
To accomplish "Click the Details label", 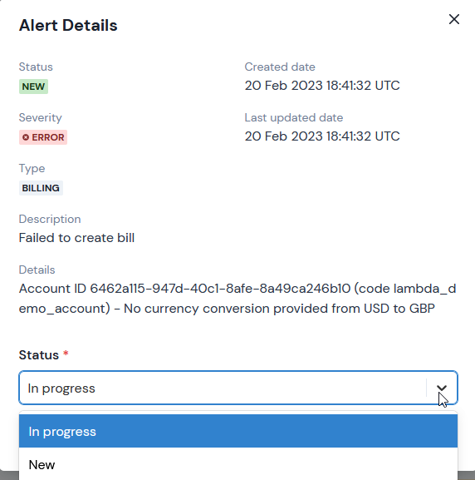I will 37,270.
